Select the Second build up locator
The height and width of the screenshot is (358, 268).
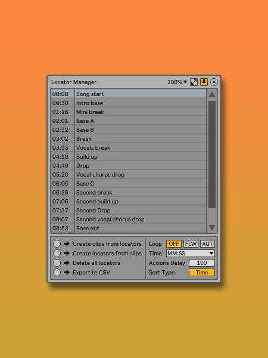point(141,202)
